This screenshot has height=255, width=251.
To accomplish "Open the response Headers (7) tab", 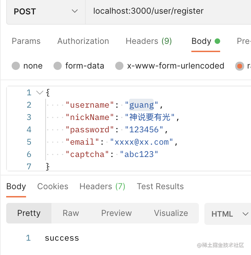I will 102,186.
